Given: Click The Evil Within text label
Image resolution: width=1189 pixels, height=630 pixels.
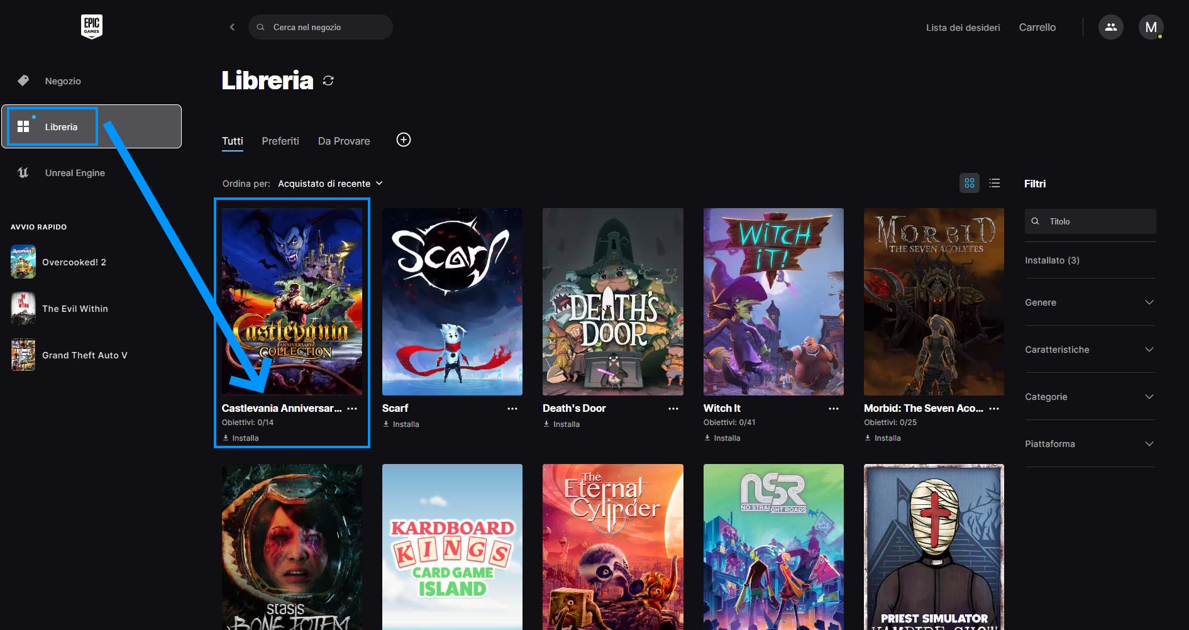Looking at the screenshot, I should coord(75,309).
